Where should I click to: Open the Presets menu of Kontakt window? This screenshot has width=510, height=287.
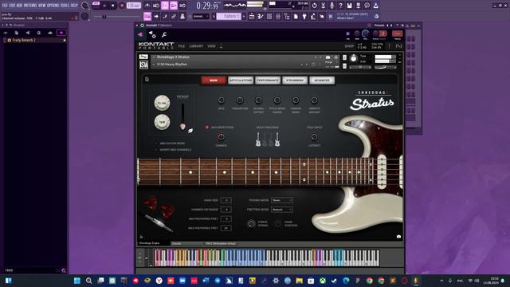point(379,26)
